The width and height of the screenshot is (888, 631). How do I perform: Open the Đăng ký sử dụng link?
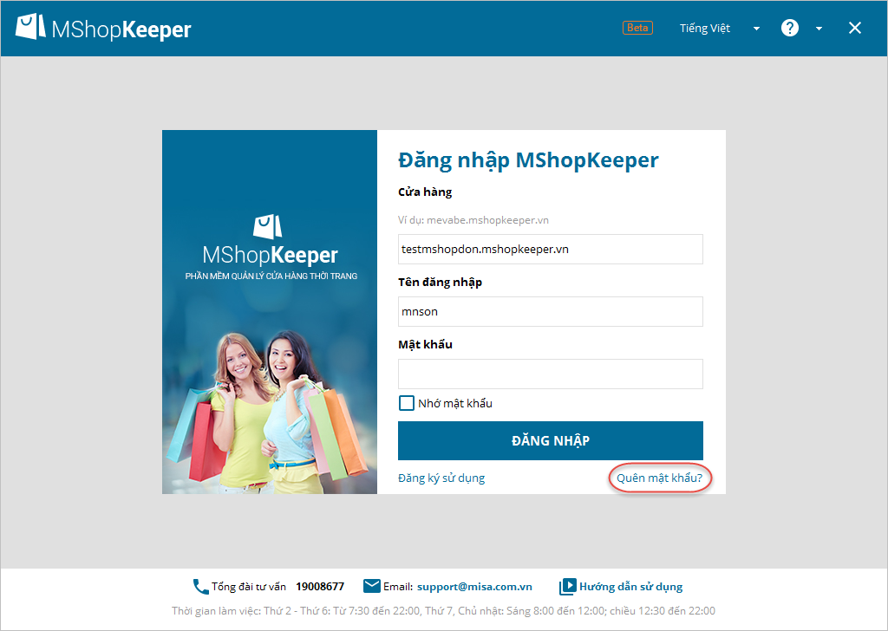click(441, 478)
